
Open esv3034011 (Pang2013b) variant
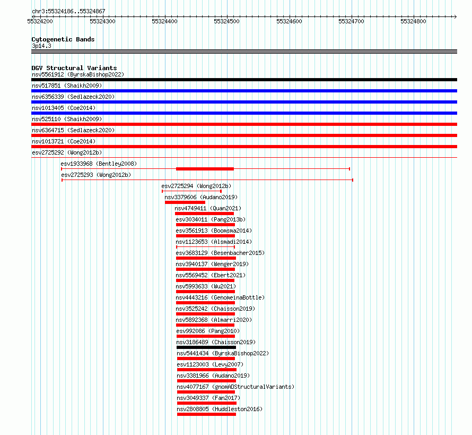[211, 219]
